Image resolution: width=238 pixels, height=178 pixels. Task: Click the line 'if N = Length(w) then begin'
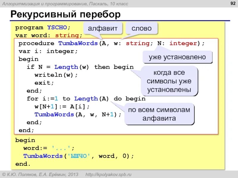click(x=80, y=67)
